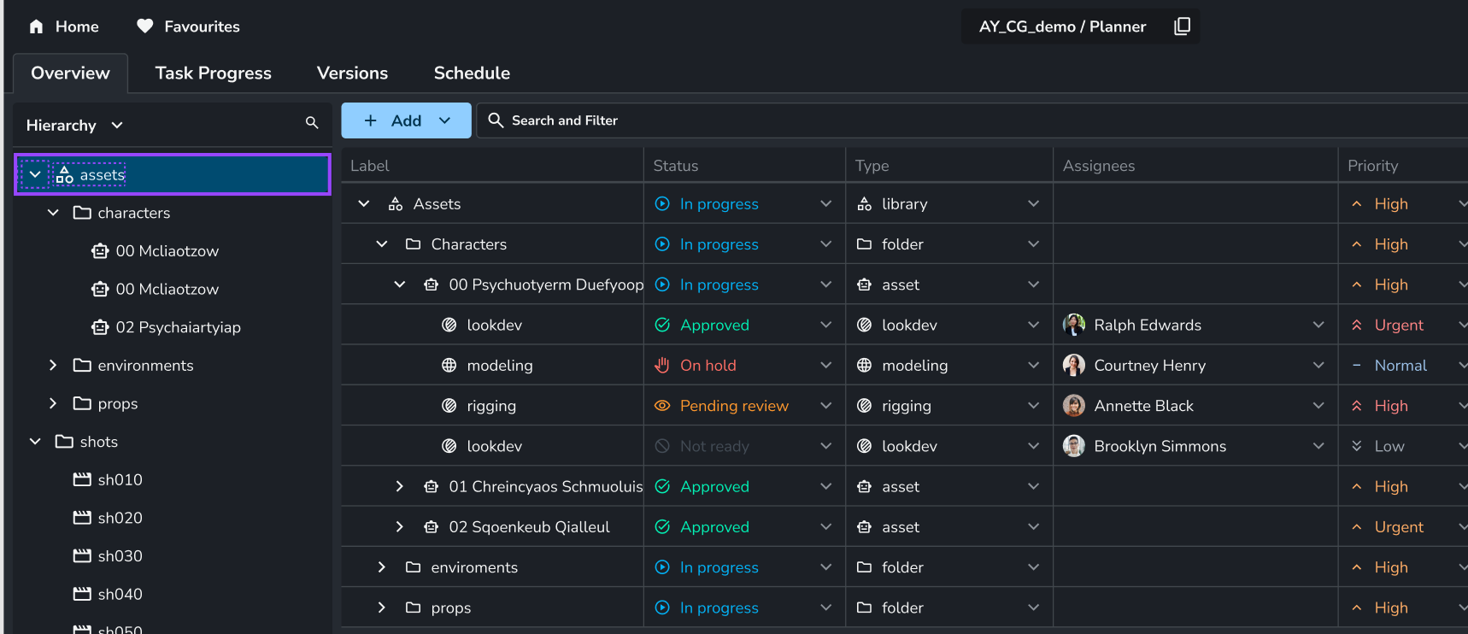Click the modeling globe icon in Label column

pos(449,365)
